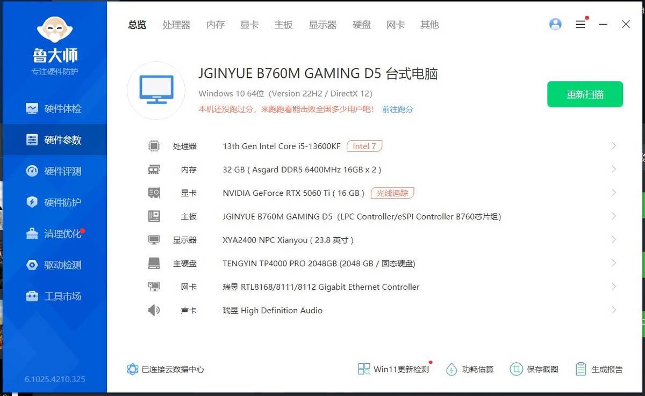Click the user account avatar icon
The height and width of the screenshot is (396, 645).
click(x=555, y=24)
